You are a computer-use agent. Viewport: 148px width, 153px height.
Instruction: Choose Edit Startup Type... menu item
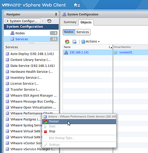[x=79, y=138]
